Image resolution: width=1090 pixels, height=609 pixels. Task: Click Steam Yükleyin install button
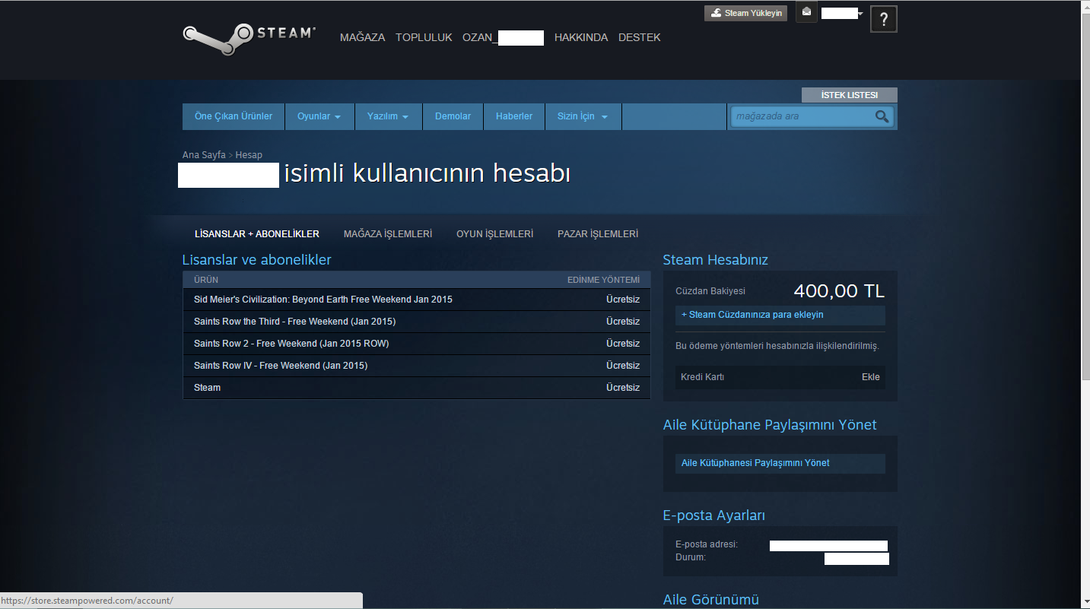pyautogui.click(x=745, y=13)
